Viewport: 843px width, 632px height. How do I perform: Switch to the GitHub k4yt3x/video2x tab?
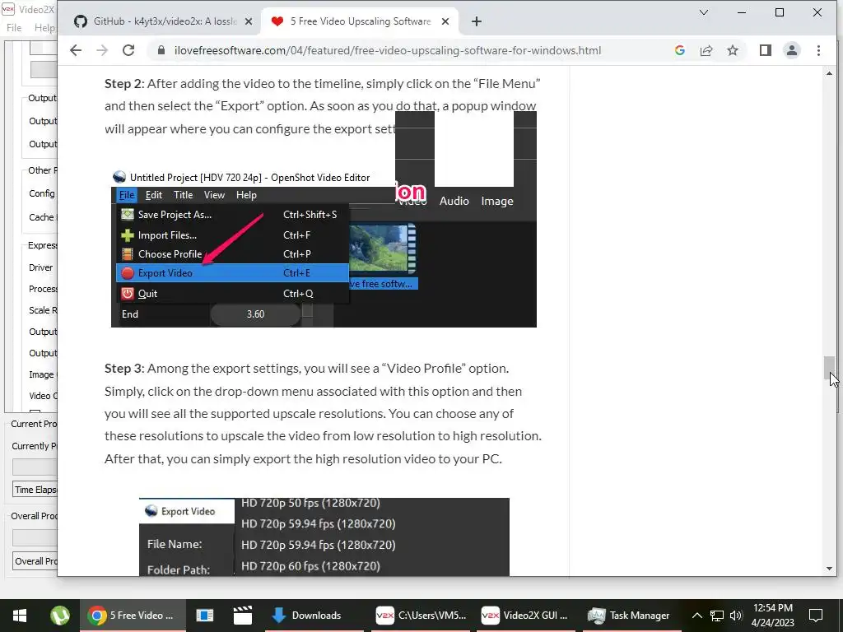[164, 21]
